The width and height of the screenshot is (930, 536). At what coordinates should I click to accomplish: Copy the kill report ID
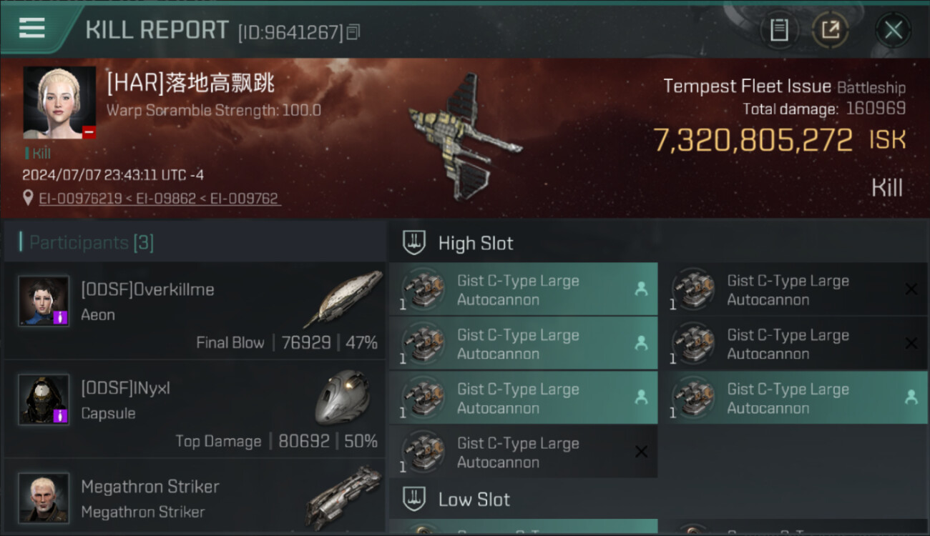353,32
